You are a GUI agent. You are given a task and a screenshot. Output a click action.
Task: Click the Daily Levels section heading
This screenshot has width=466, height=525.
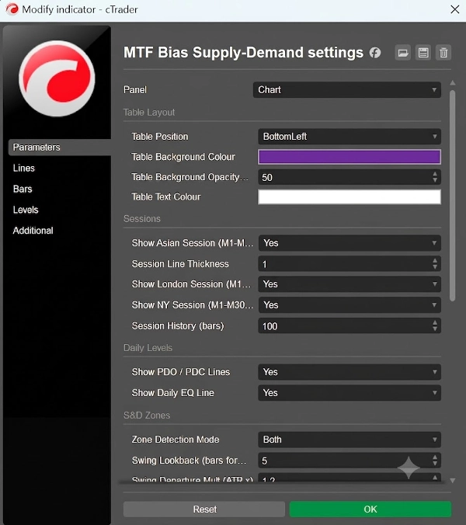pyautogui.click(x=148, y=348)
